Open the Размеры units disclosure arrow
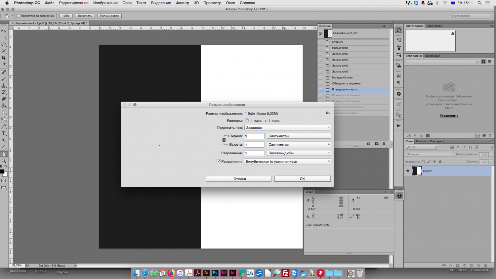Viewport: 496px width, 279px height. [247, 120]
